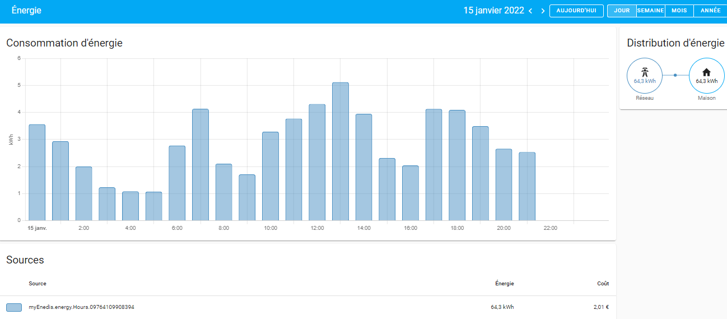Click the midnight bar at 15 janv.
Image resolution: width=727 pixels, height=319 pixels.
pyautogui.click(x=37, y=173)
